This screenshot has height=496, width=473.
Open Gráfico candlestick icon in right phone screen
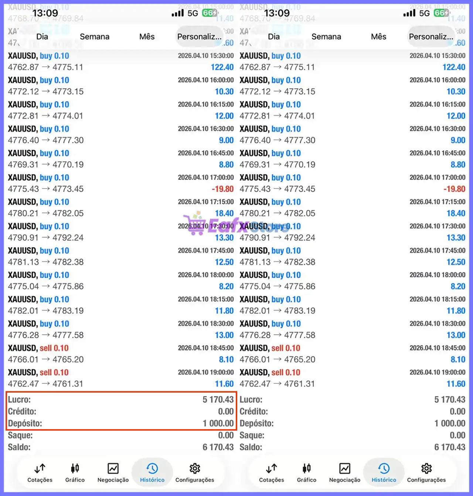click(x=307, y=468)
